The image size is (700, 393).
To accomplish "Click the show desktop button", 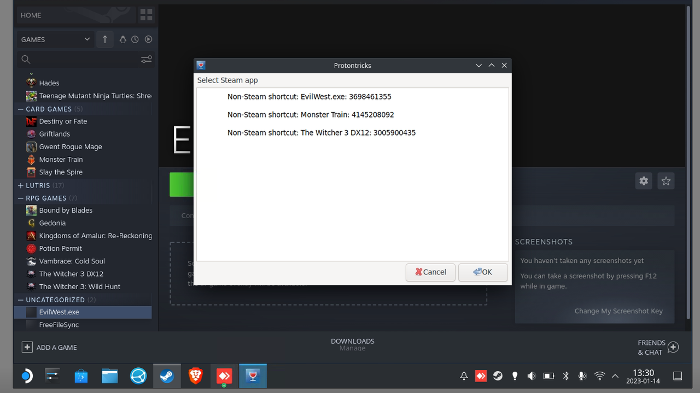I will coord(678,376).
